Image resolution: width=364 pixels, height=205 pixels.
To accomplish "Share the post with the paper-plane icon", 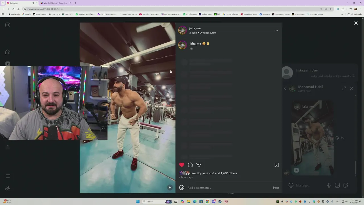I will (x=199, y=165).
